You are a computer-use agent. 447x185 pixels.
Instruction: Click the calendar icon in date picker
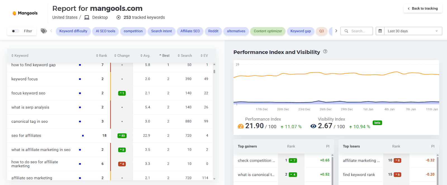tap(380, 31)
